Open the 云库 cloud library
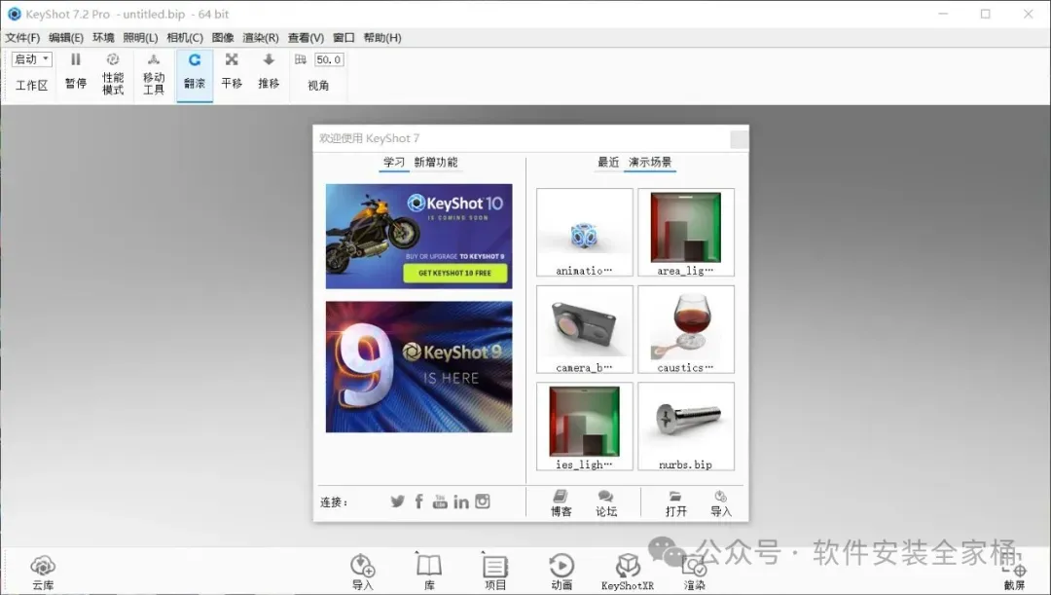Screen dimensions: 1051x595 coord(43,573)
